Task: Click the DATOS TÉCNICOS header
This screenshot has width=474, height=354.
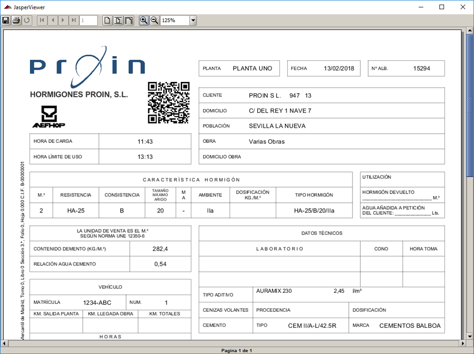Action: (322, 233)
